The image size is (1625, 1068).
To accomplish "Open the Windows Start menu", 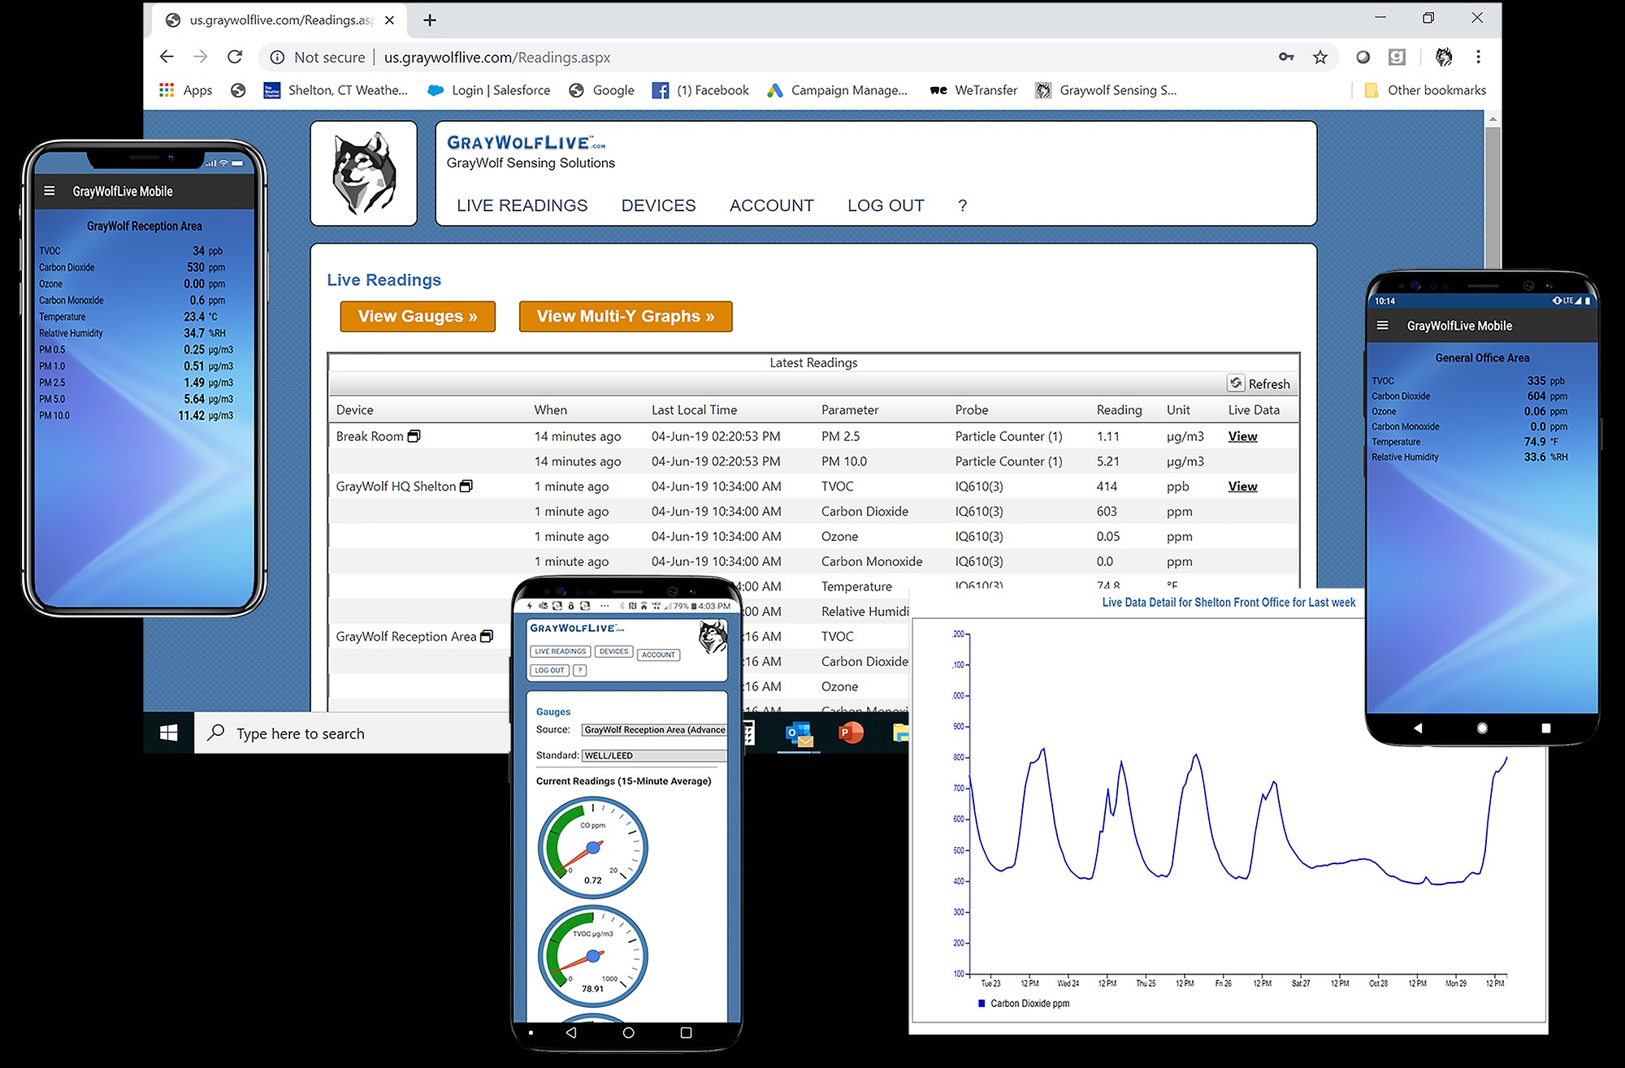I will click(169, 733).
